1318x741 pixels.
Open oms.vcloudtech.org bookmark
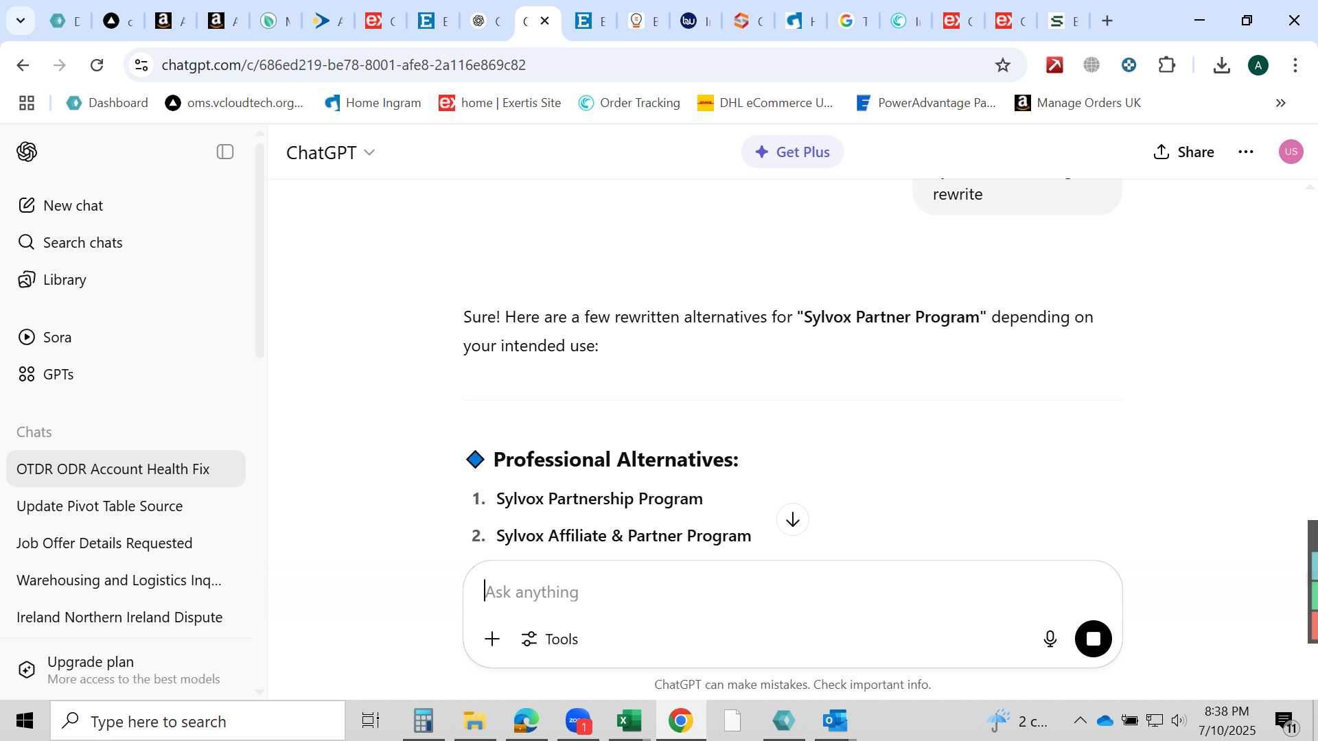point(234,103)
